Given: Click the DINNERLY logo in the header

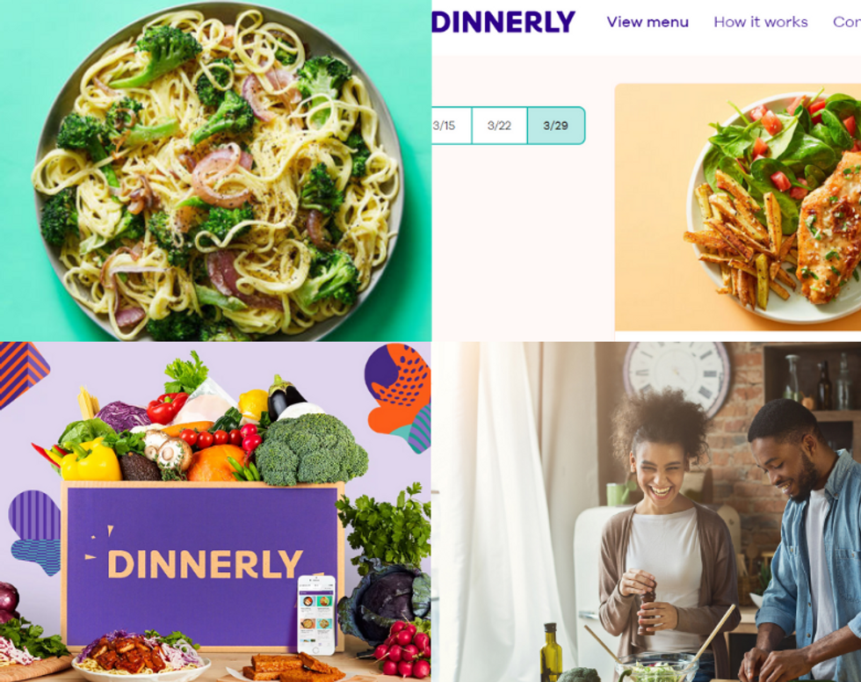Looking at the screenshot, I should click(x=503, y=23).
